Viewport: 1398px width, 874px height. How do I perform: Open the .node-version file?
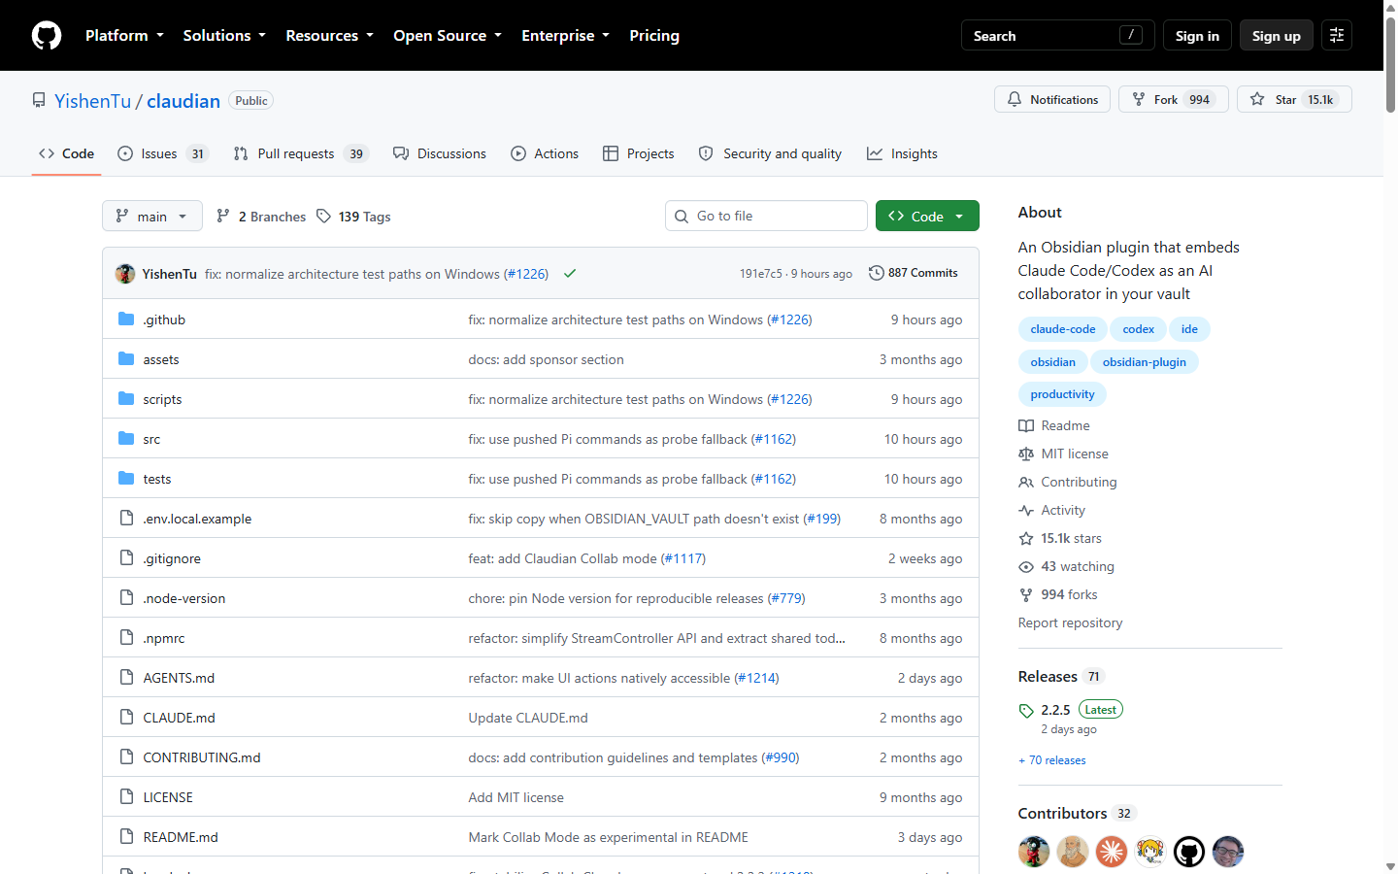pyautogui.click(x=184, y=598)
